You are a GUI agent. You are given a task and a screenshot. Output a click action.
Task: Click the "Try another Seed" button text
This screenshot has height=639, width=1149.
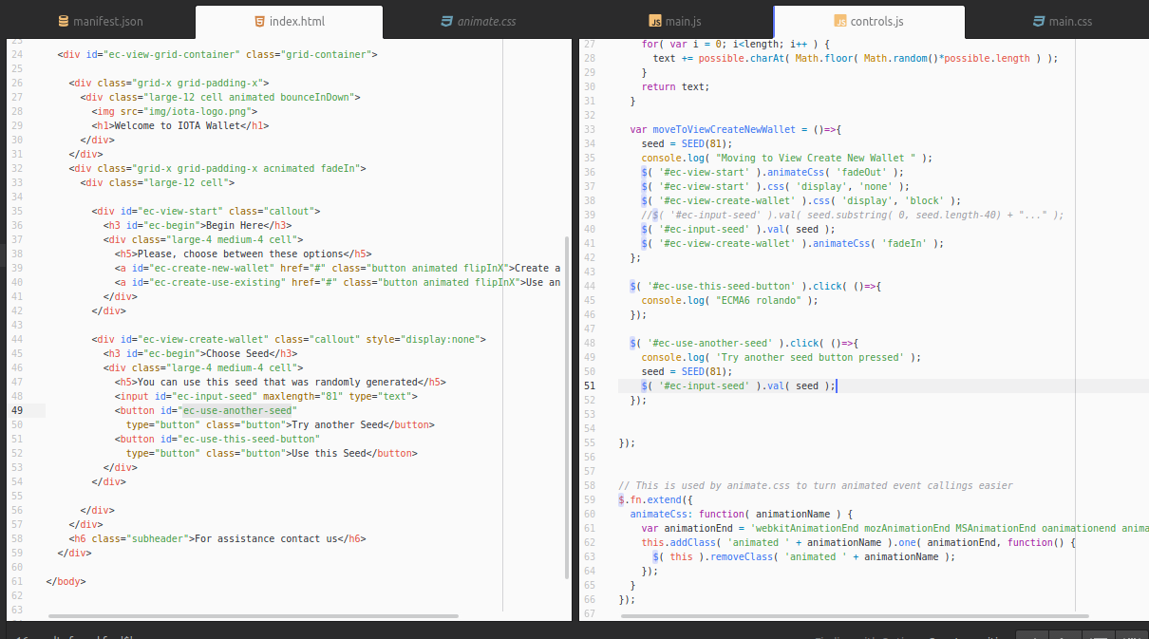pos(337,424)
